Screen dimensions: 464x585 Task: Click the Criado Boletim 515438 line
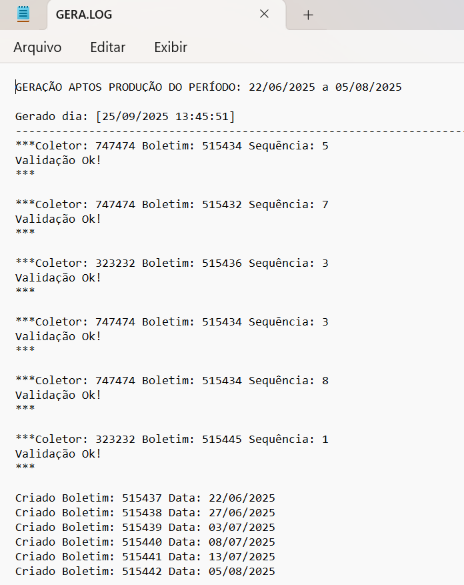tap(145, 513)
